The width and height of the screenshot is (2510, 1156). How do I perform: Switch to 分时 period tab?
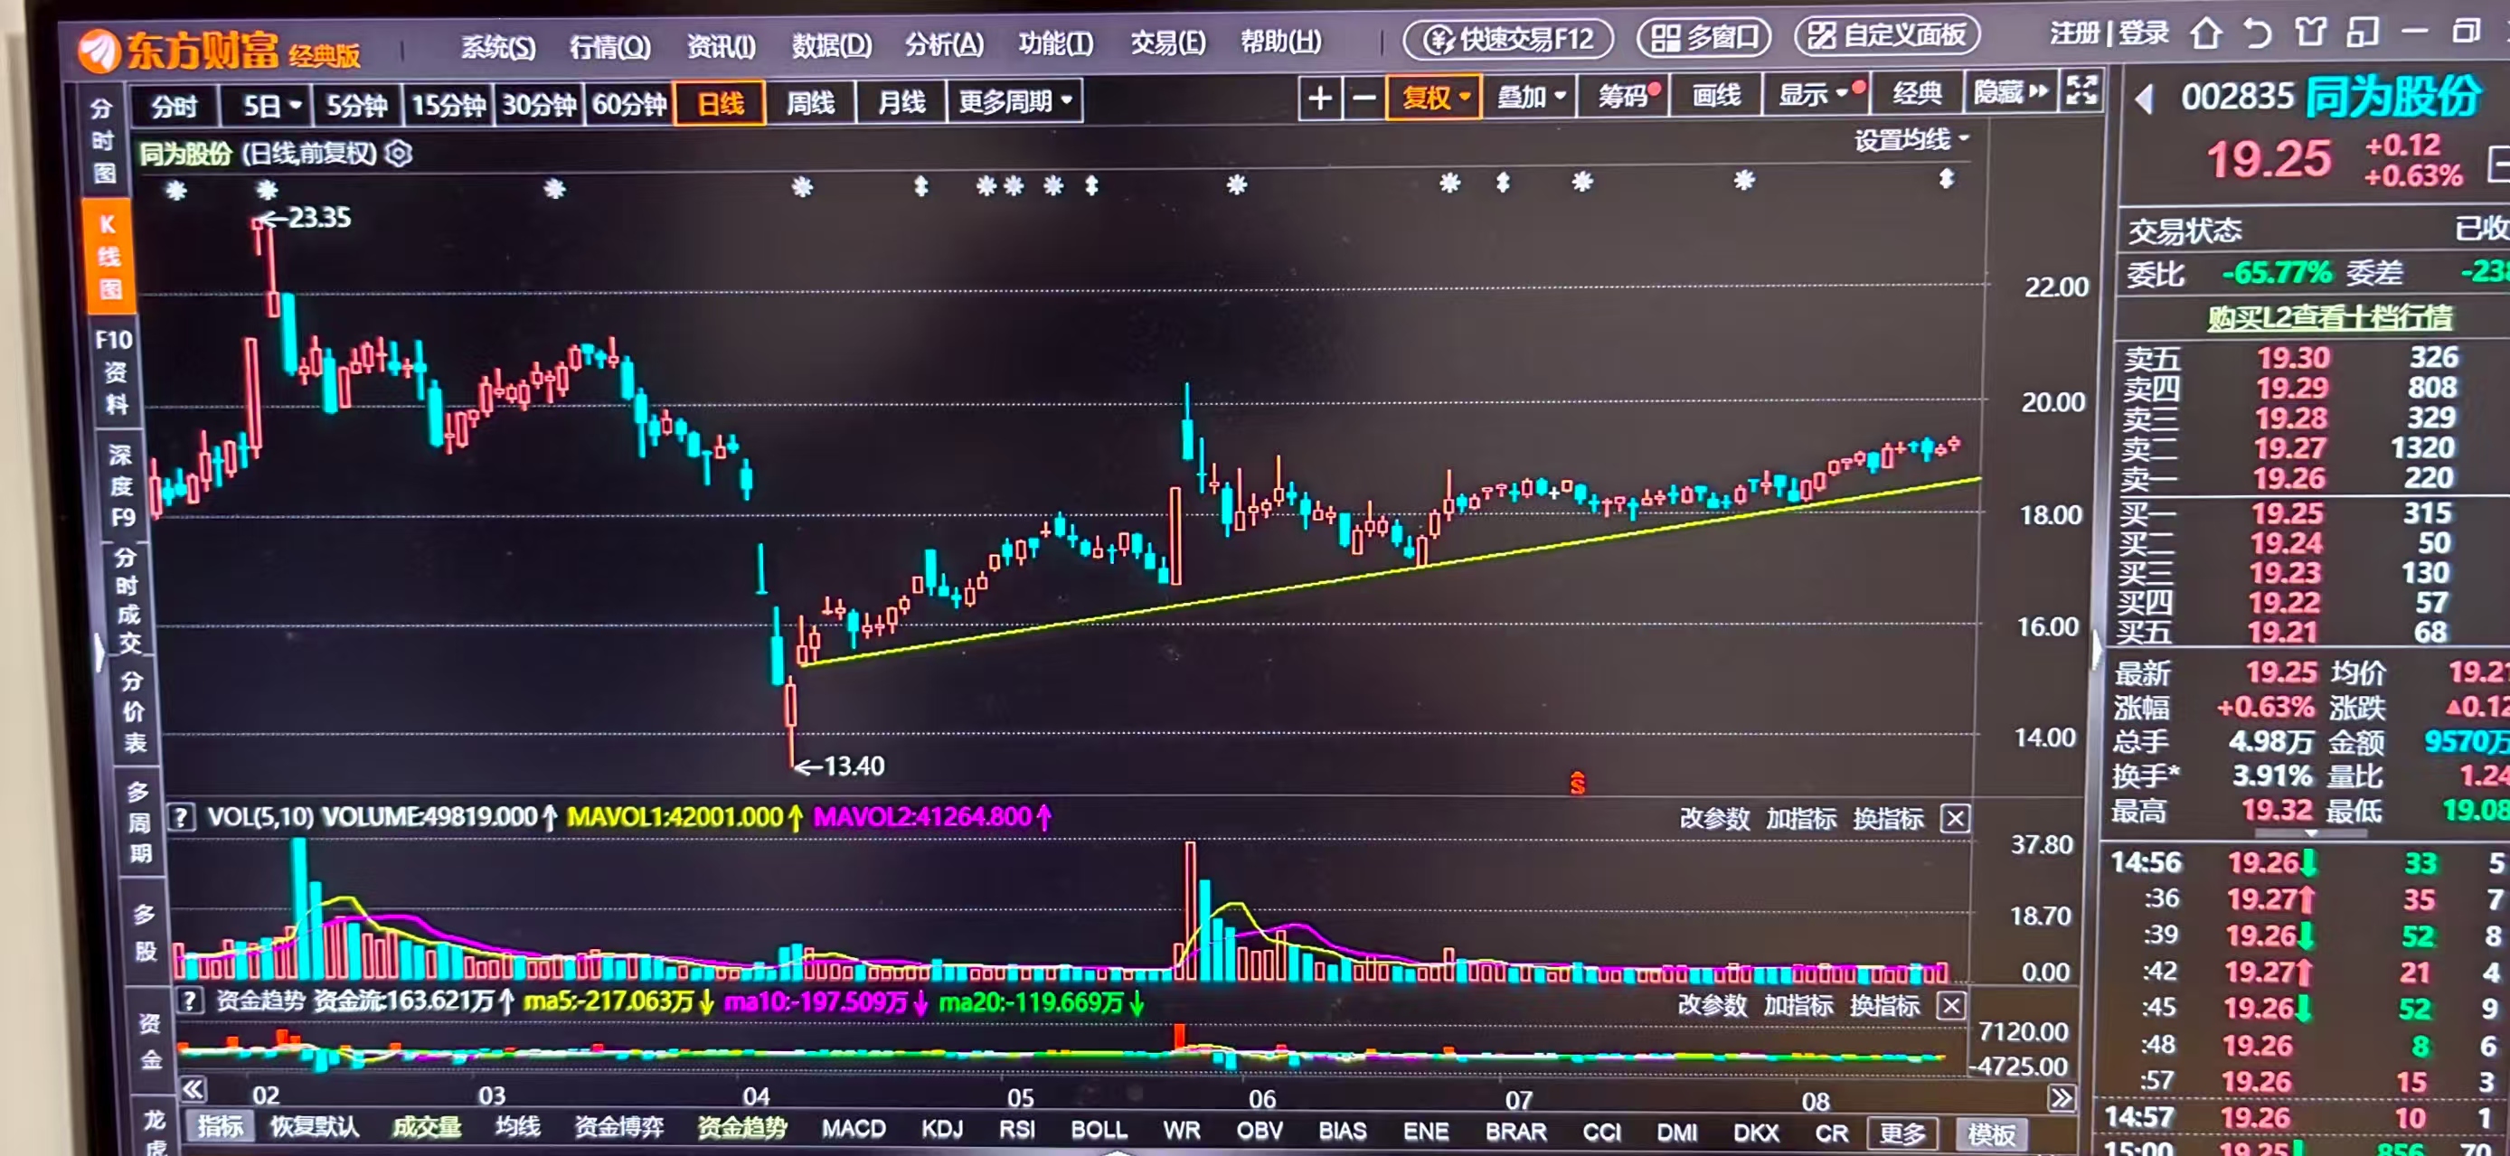pyautogui.click(x=175, y=106)
